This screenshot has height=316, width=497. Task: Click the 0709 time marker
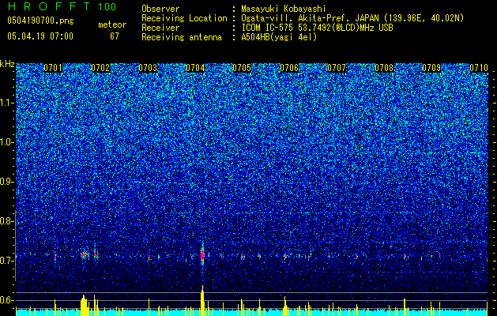(x=431, y=68)
